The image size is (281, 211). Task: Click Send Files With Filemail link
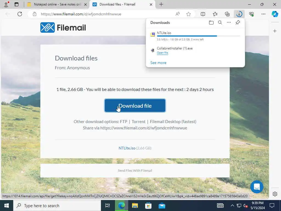tap(135, 171)
